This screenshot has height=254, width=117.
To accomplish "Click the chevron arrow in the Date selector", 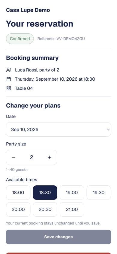I will pos(108,129).
